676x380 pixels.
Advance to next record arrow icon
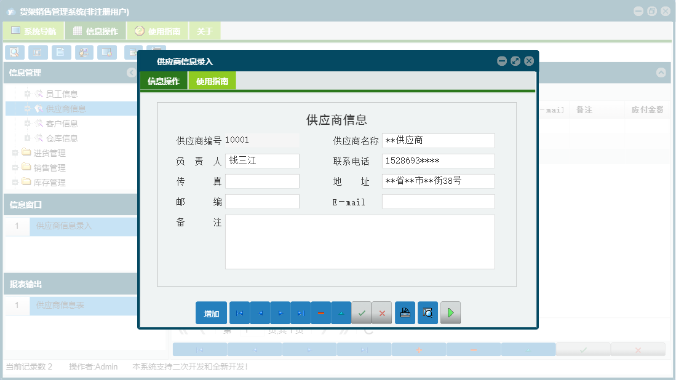point(280,312)
